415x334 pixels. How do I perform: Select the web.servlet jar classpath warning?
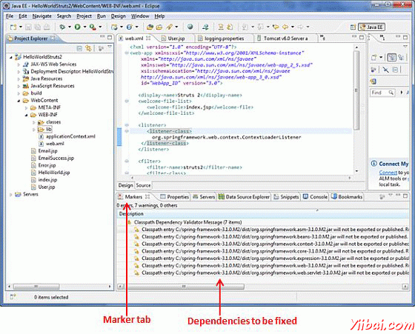pos(271,273)
